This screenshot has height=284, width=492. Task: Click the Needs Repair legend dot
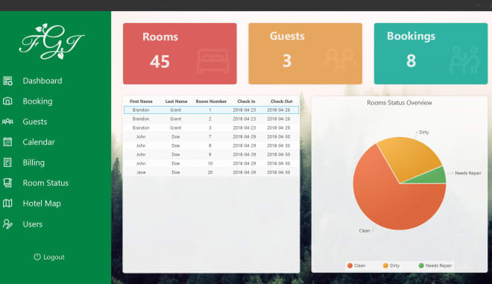click(421, 265)
